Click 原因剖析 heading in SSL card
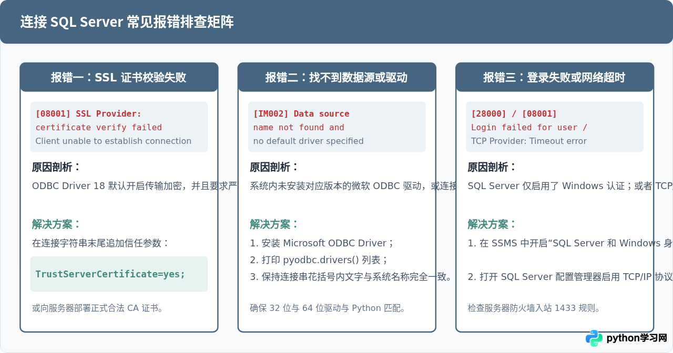The height and width of the screenshot is (353, 673). click(56, 167)
